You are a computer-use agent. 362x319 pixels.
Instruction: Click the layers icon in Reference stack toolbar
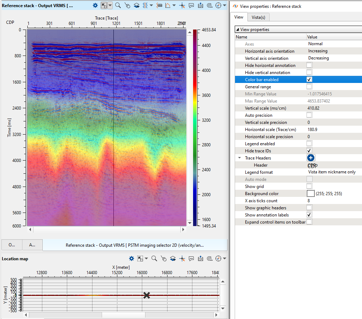click(136, 5)
